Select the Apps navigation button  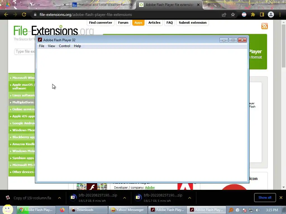tap(138, 23)
